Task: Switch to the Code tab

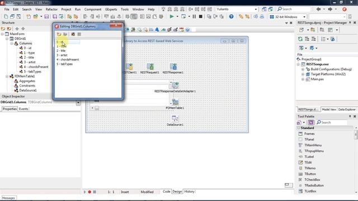Action: pyautogui.click(x=167, y=192)
